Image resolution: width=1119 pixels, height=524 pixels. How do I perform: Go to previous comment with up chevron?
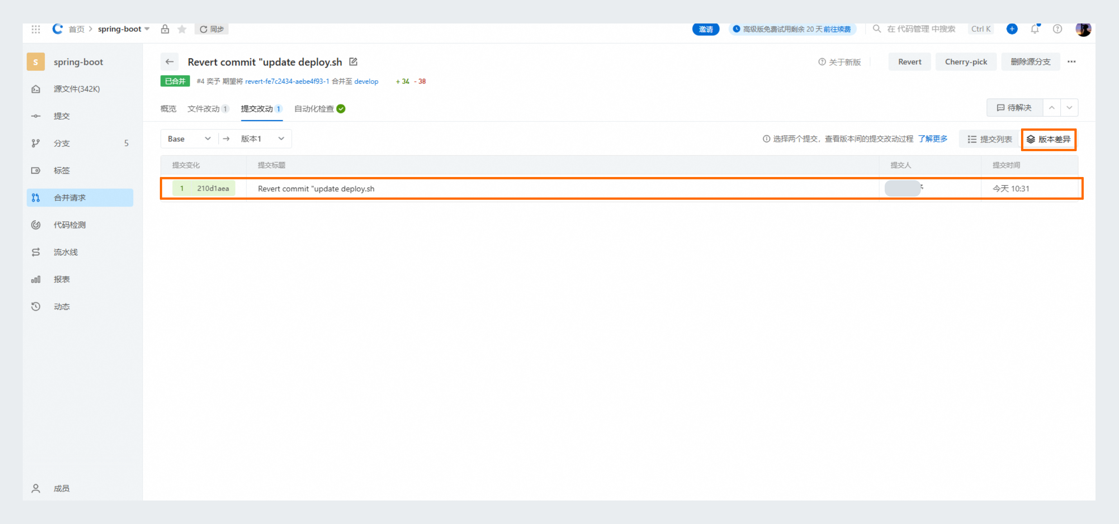tap(1051, 108)
